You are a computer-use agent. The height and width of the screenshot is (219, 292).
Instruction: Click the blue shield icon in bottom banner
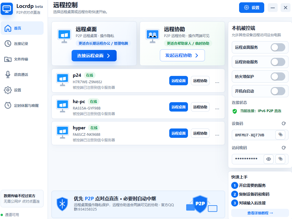[62, 204]
